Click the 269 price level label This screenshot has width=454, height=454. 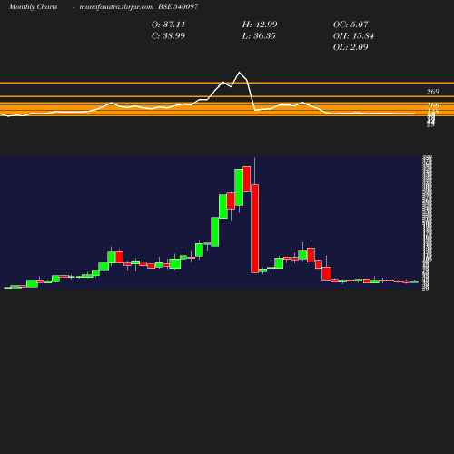433,92
